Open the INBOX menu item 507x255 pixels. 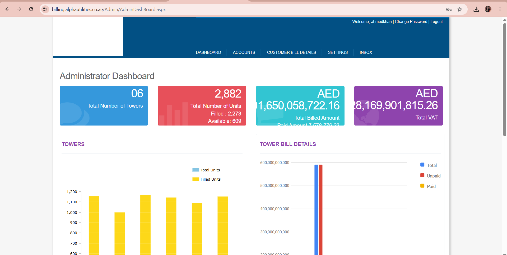366,52
